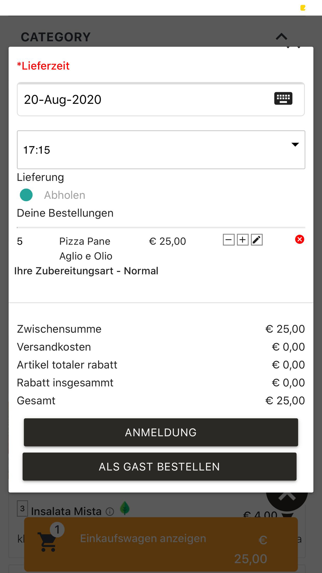The image size is (322, 573).
Task: Collapse the CATEGORY section chevron
Action: pos(281,36)
